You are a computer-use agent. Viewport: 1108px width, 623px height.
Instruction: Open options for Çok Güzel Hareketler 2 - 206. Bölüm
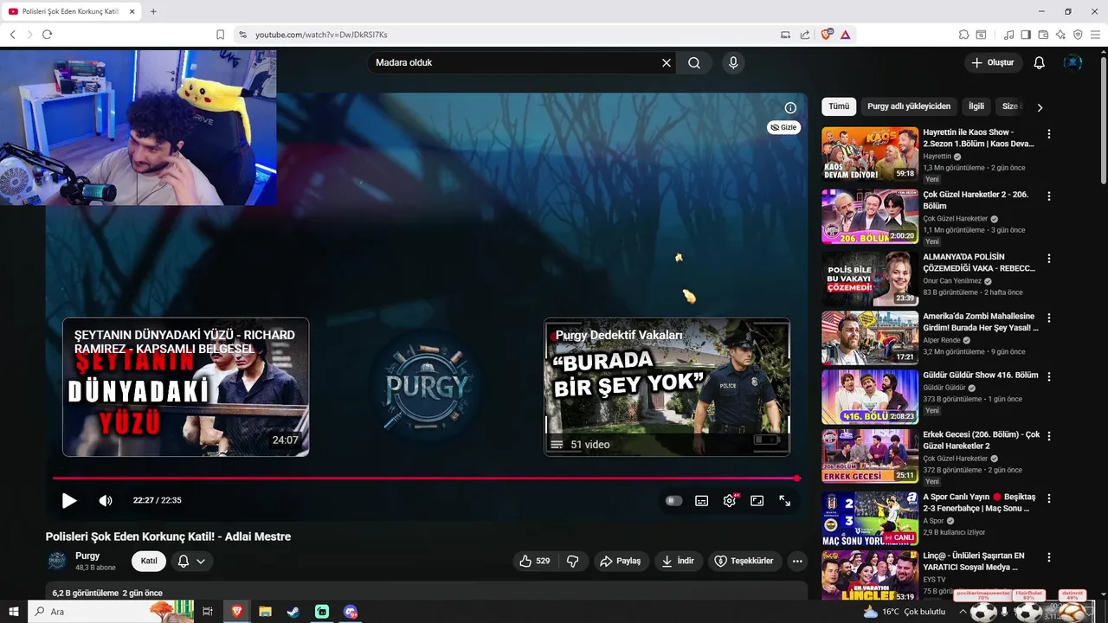pyautogui.click(x=1049, y=196)
